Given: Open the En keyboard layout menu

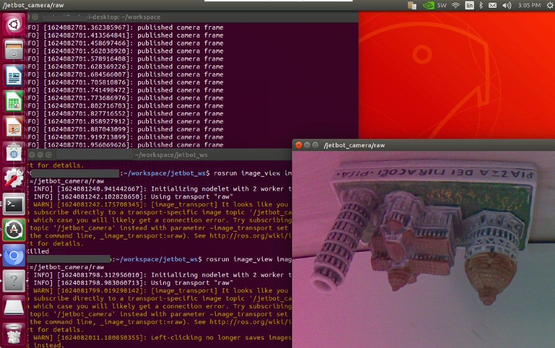Looking at the screenshot, I should 469,6.
